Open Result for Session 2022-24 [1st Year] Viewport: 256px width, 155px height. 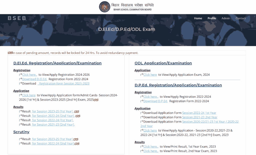click(x=52, y=120)
